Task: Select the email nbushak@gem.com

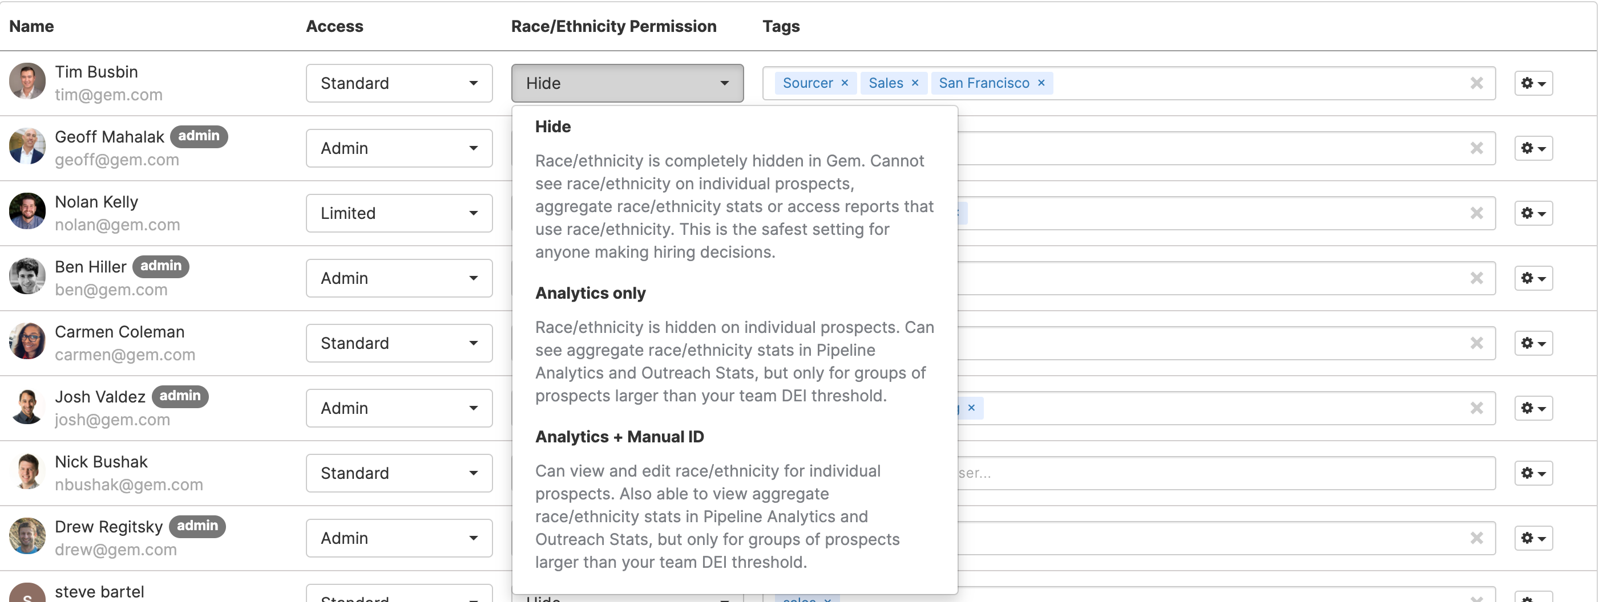Action: [129, 485]
